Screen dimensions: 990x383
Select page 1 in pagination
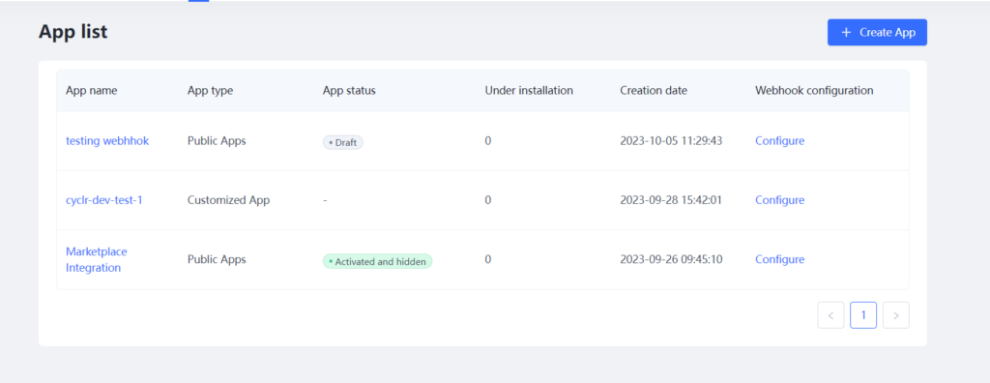[x=863, y=315]
